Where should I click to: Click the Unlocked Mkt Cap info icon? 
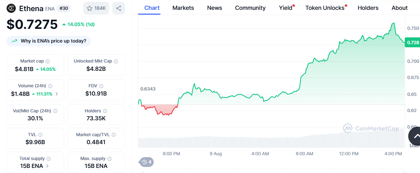coord(116,61)
